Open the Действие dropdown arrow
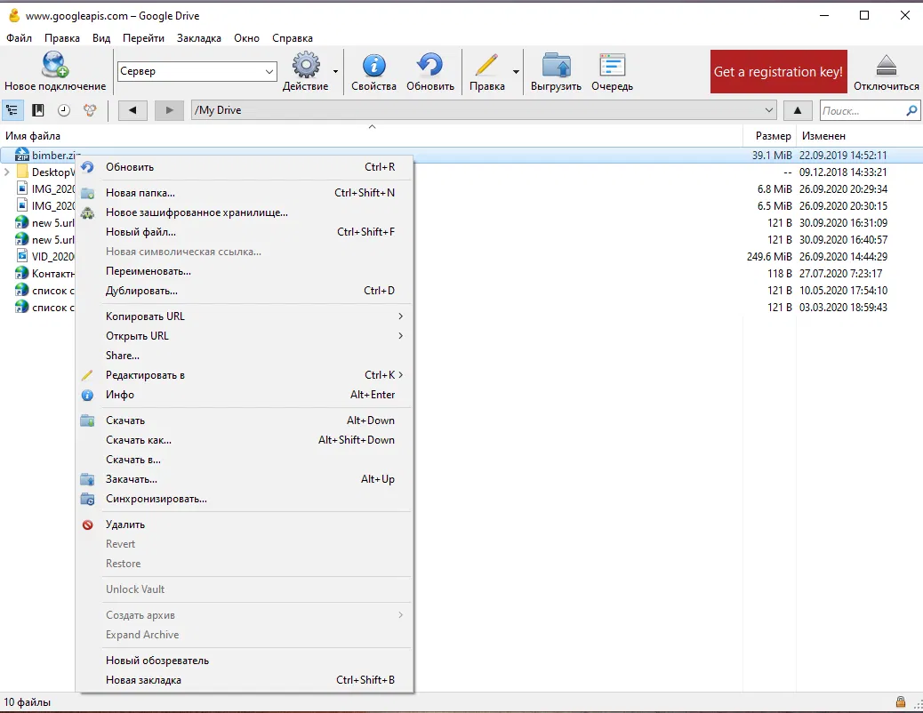 pos(335,72)
